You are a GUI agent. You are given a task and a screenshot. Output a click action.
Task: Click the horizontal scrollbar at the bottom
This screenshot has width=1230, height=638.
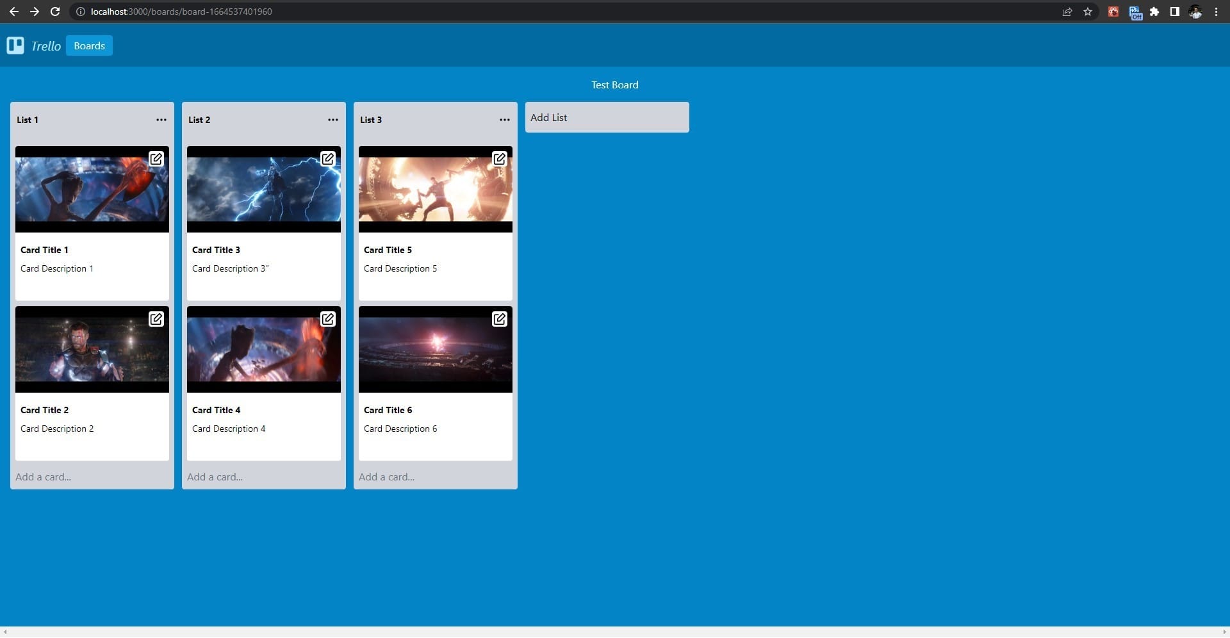point(615,632)
